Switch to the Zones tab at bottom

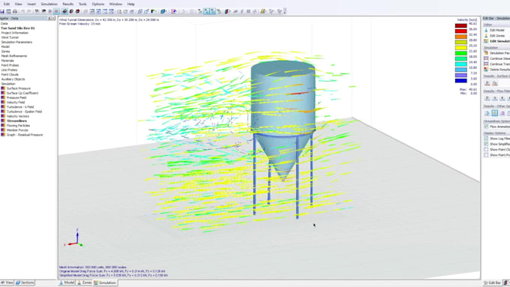pos(84,283)
